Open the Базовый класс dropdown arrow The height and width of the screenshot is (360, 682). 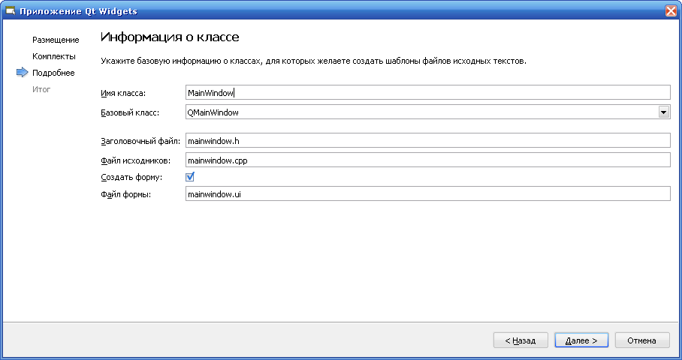tap(663, 112)
